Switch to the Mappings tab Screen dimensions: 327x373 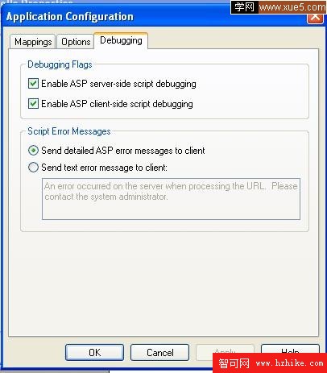(33, 42)
